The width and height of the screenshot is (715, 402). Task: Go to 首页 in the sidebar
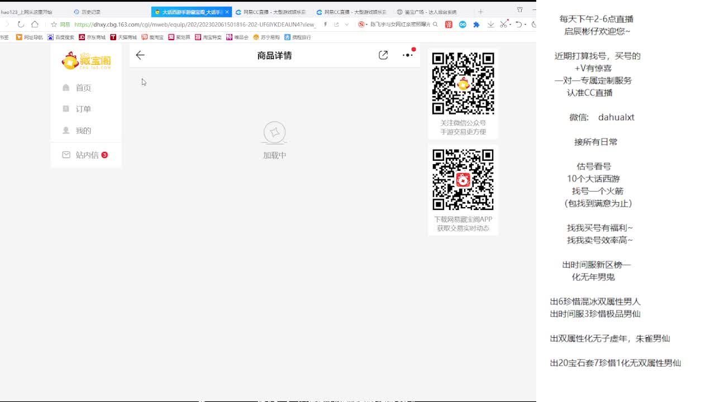77,88
